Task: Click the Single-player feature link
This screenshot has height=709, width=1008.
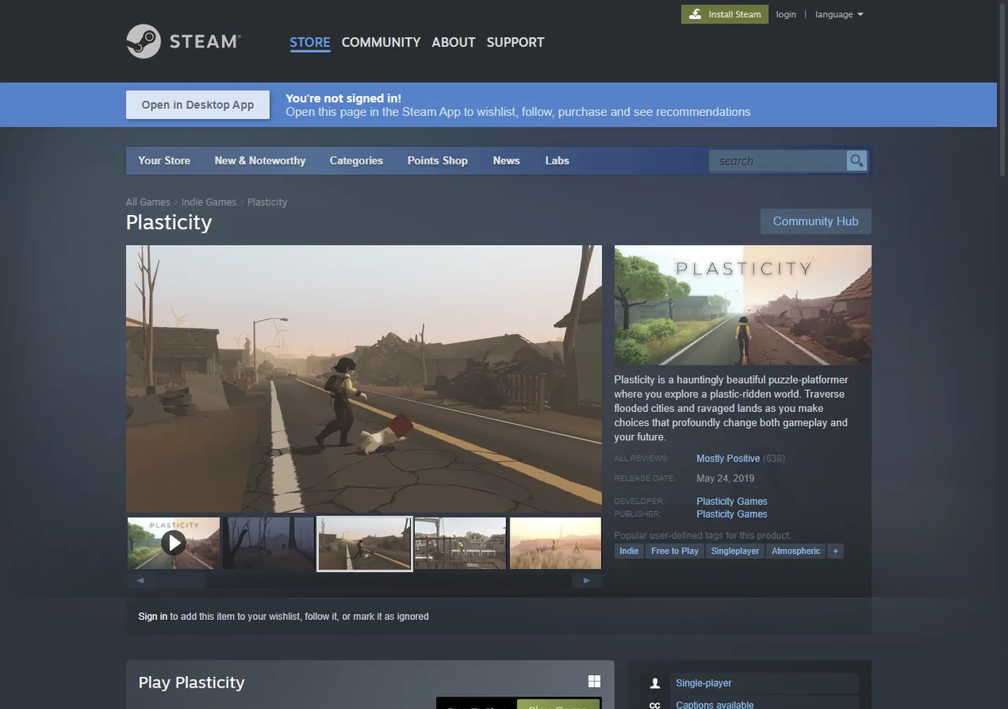Action: 704,683
